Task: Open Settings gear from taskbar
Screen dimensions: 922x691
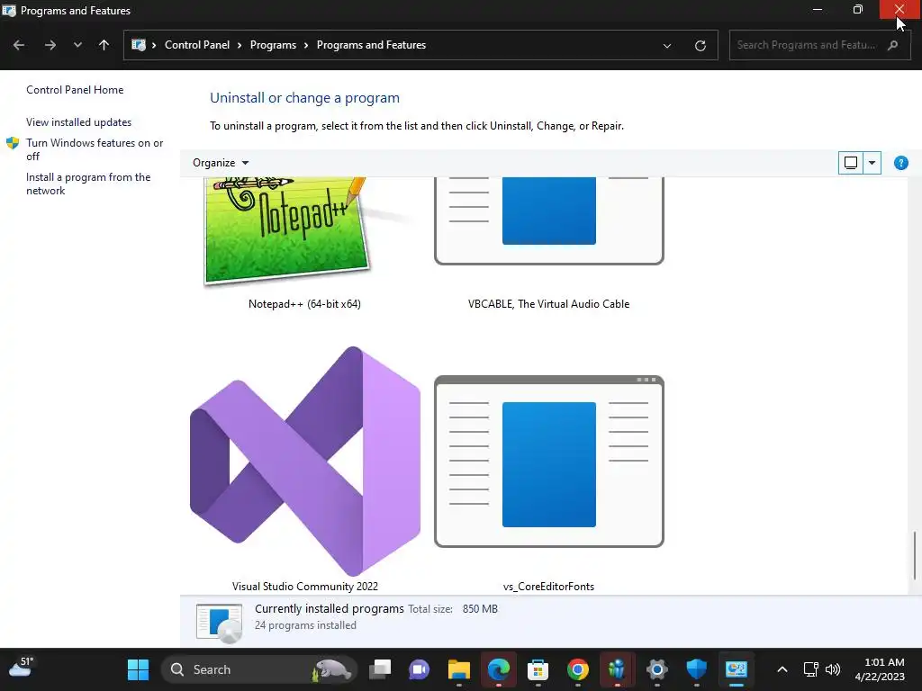Action: click(656, 669)
